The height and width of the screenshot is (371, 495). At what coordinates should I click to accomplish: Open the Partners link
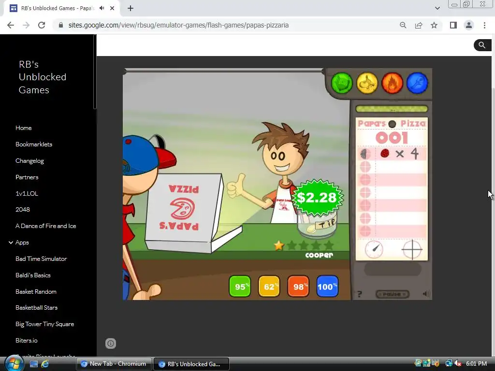(x=27, y=177)
